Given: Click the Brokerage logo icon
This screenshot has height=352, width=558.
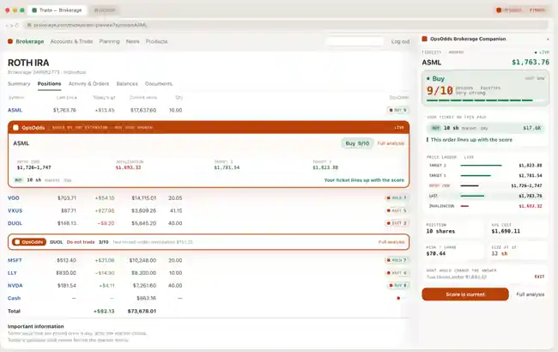Looking at the screenshot, I should coord(10,41).
